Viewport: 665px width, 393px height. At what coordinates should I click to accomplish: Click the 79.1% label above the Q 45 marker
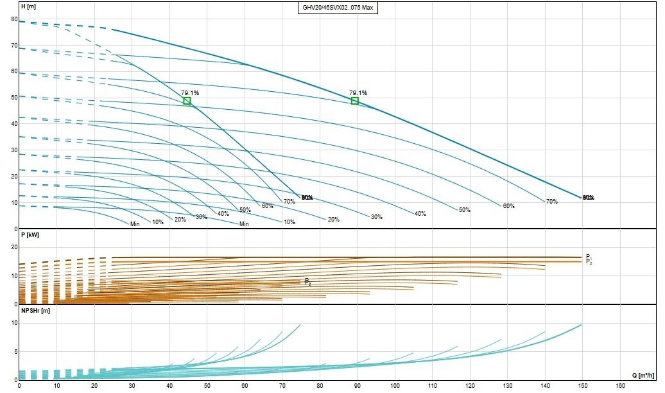[190, 93]
